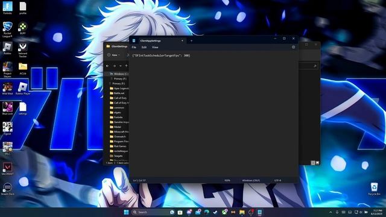This screenshot has width=386, height=217.
Task: Open the common folder in Explorer sidebar
Action: (116, 108)
